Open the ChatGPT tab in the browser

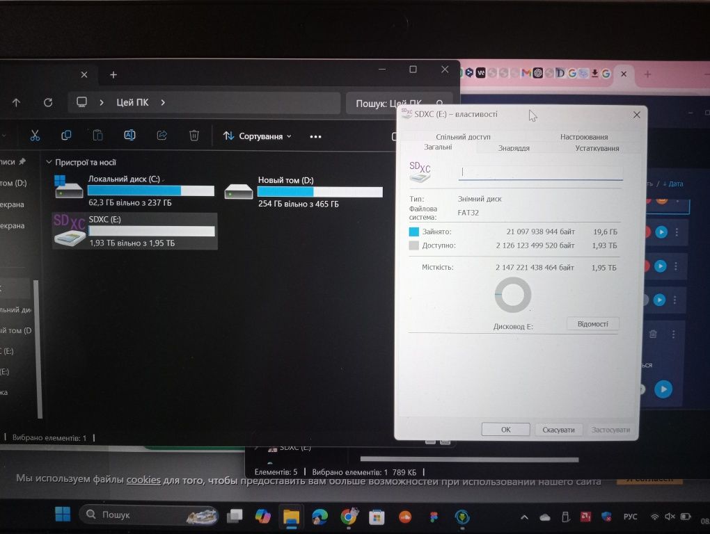point(537,73)
